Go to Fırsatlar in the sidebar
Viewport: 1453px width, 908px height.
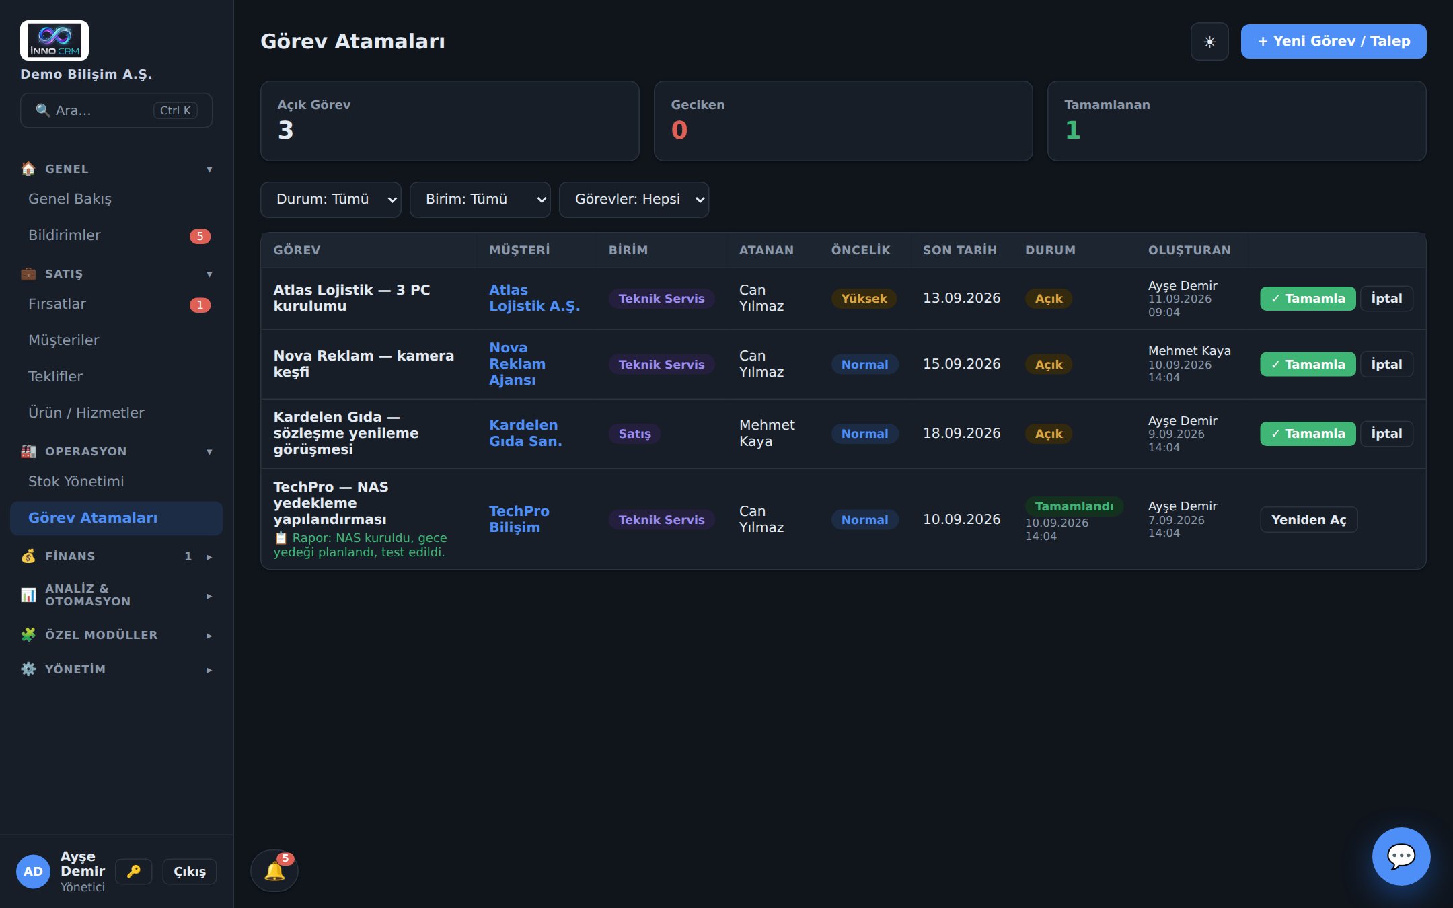[x=116, y=304]
